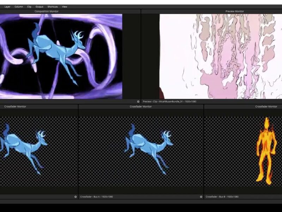
Task: Open the Clip menu
Action: pyautogui.click(x=29, y=7)
